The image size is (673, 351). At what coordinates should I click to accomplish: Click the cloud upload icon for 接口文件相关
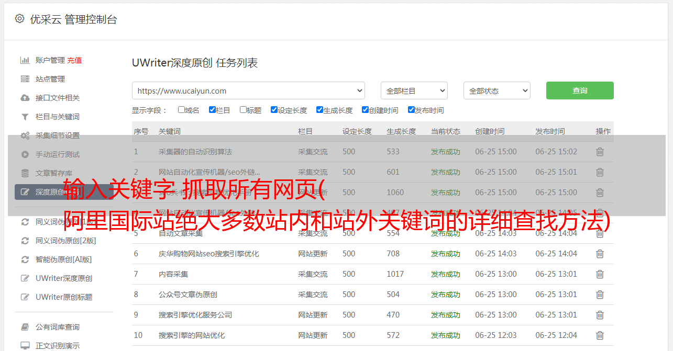(x=25, y=98)
